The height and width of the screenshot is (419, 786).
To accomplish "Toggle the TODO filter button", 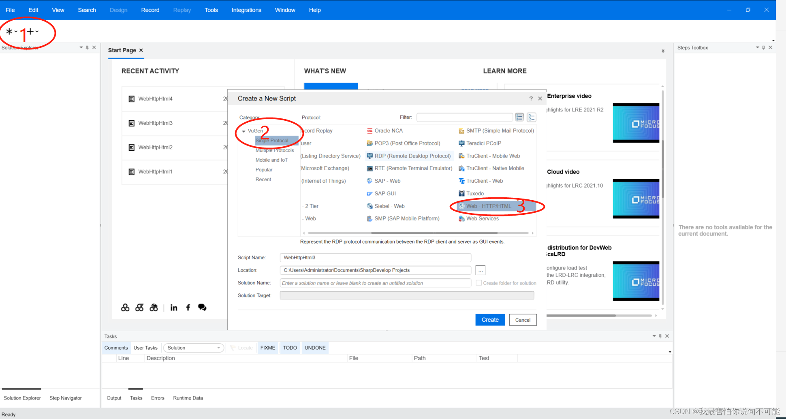I will pyautogui.click(x=290, y=348).
